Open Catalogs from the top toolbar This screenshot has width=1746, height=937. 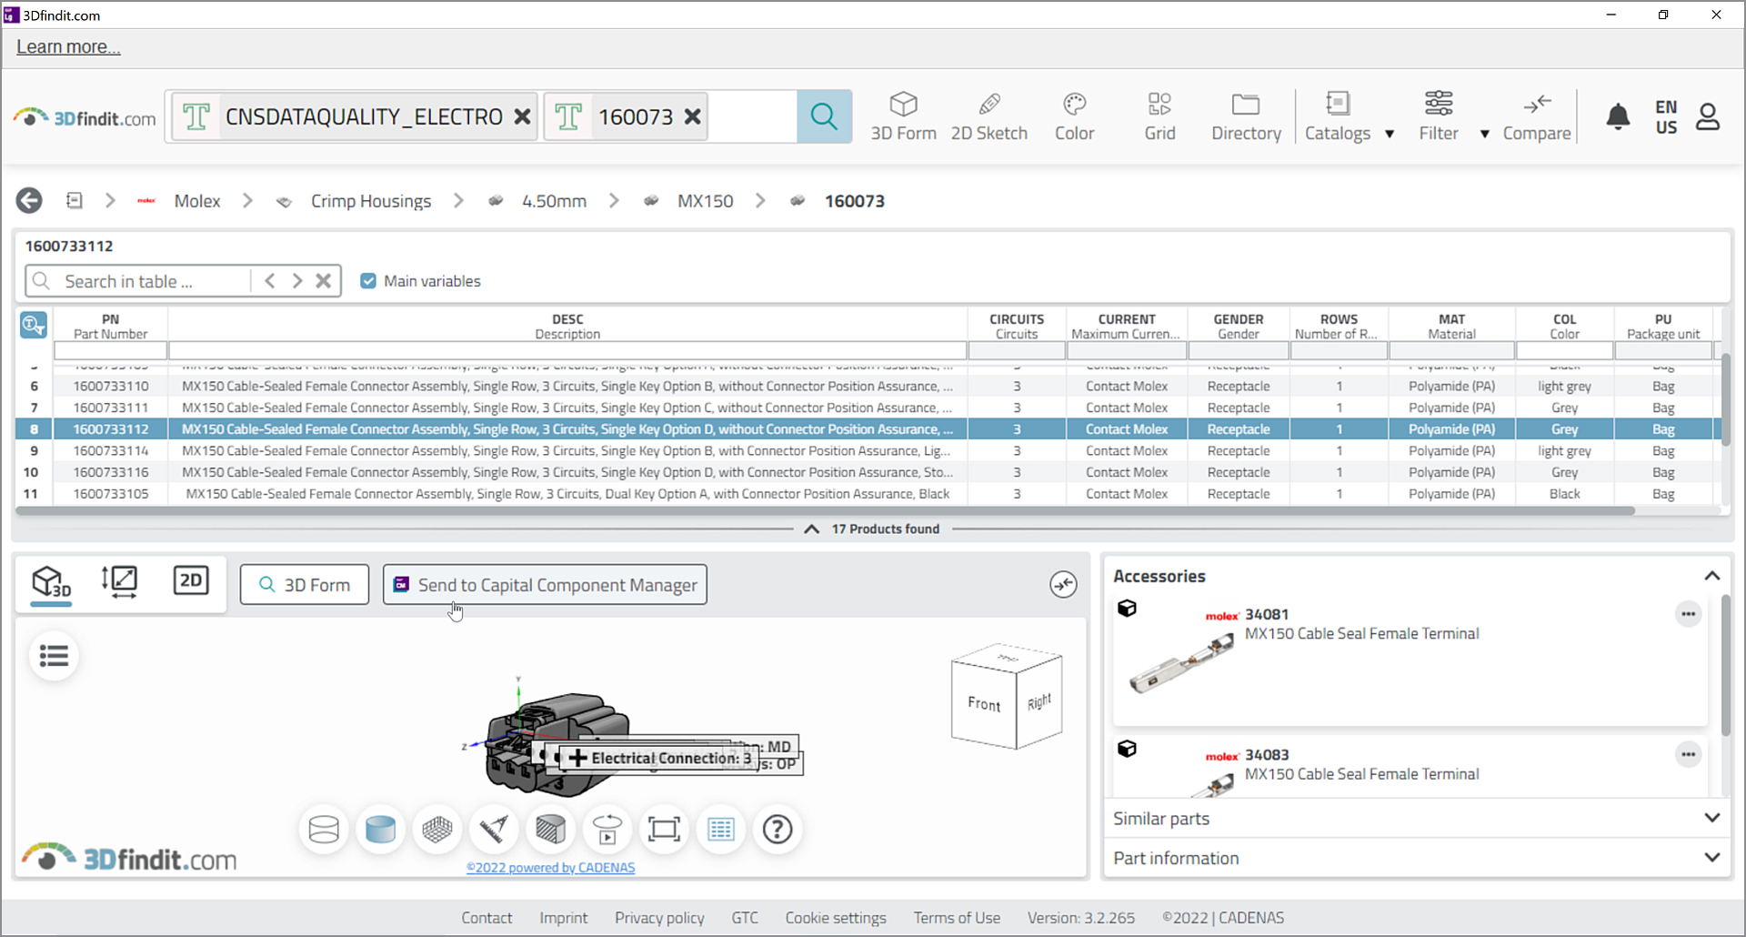point(1337,116)
